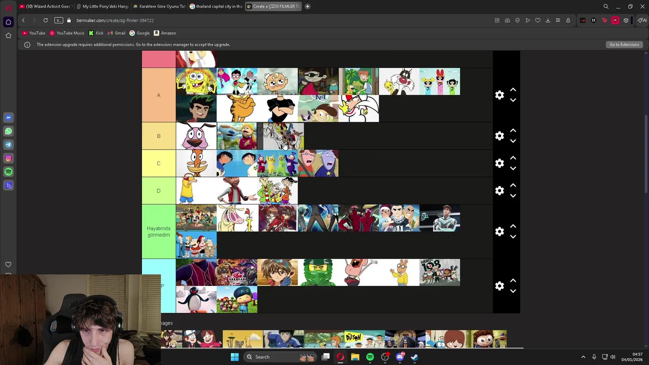Click the tiermaker.com address bar
This screenshot has height=365, width=649.
tap(115, 20)
